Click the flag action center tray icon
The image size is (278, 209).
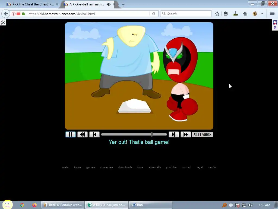pyautogui.click(x=237, y=205)
